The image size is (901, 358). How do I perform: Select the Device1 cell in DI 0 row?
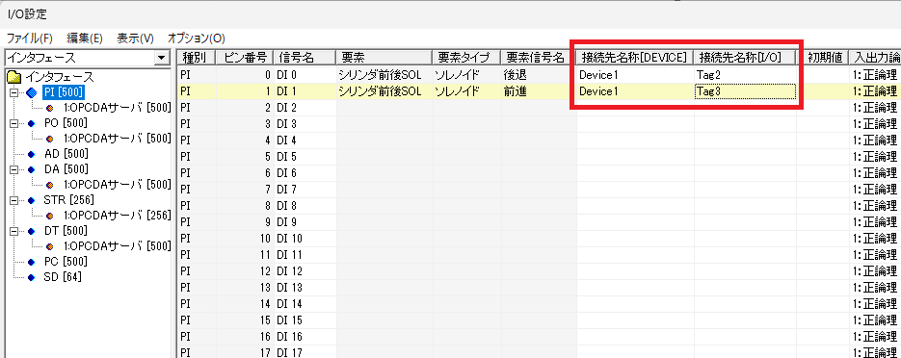coord(636,75)
